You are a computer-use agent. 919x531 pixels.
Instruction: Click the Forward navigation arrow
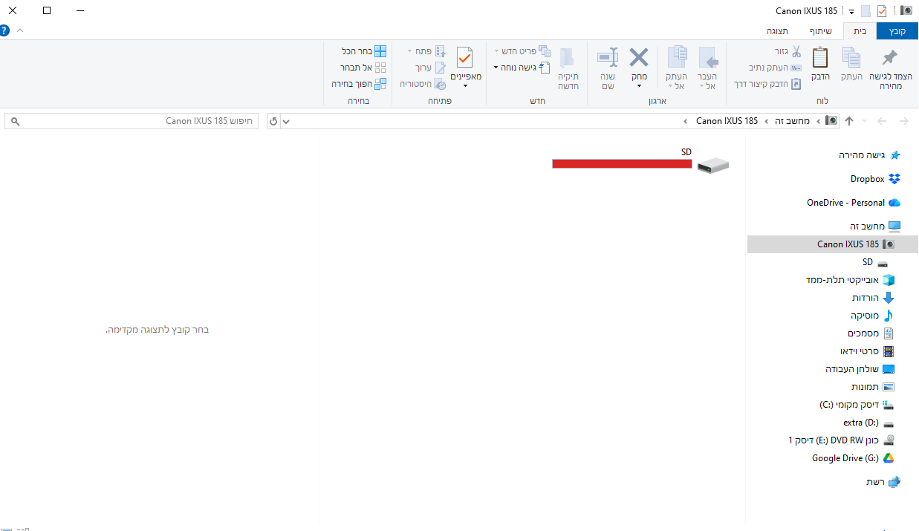pyautogui.click(x=903, y=121)
